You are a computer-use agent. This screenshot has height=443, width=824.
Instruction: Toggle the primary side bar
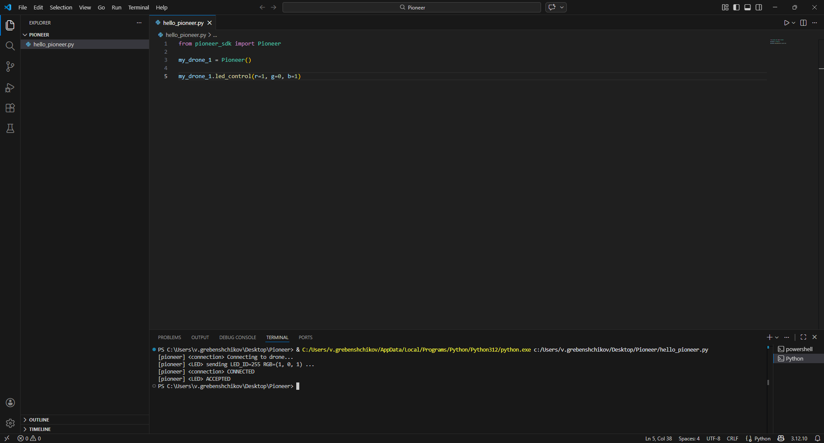[x=736, y=7]
